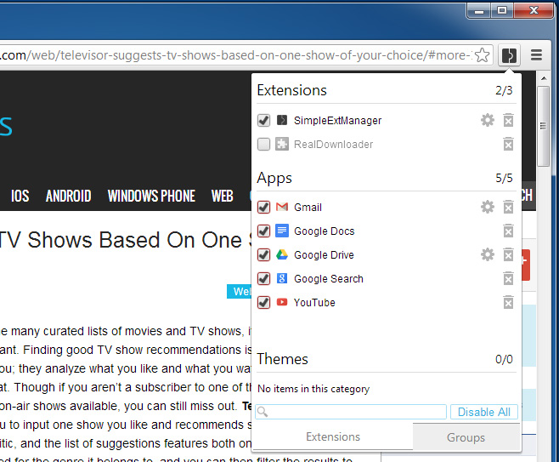
Task: Click the 5/5 apps count
Action: [504, 178]
